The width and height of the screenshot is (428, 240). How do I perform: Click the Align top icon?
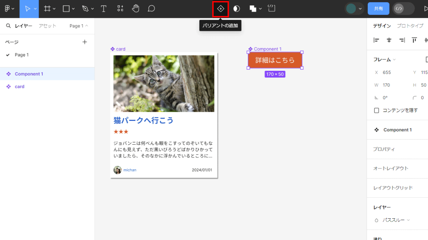click(x=414, y=40)
